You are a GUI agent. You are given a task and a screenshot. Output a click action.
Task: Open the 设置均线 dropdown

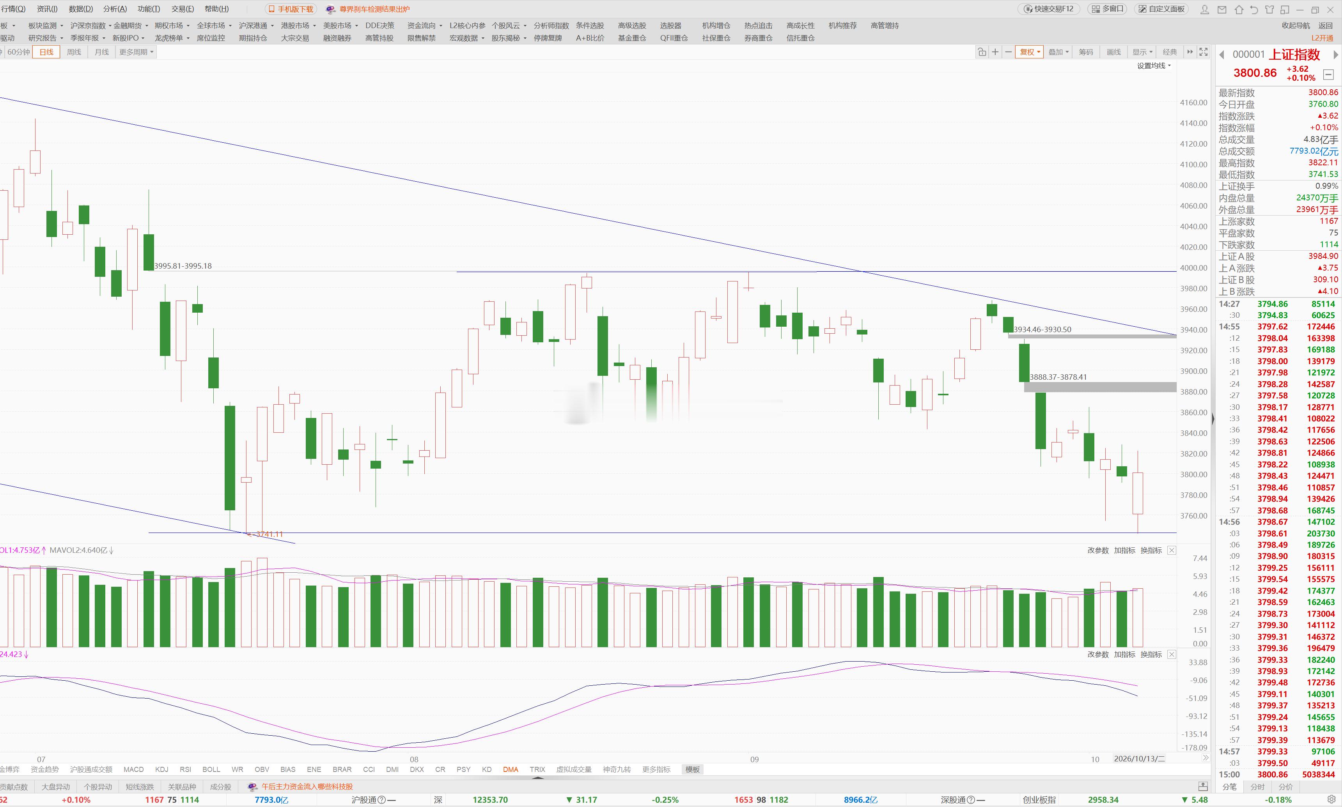click(x=1154, y=66)
